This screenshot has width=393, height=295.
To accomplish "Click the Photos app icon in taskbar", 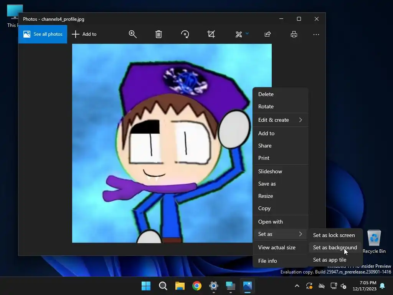I will [x=248, y=286].
